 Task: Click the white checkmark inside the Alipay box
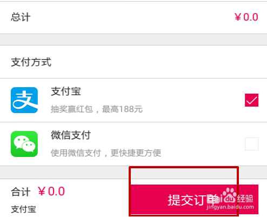251,100
